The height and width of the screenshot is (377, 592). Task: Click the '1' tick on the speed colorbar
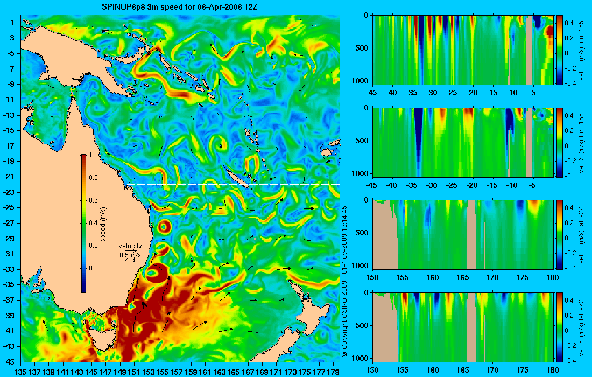[90, 155]
